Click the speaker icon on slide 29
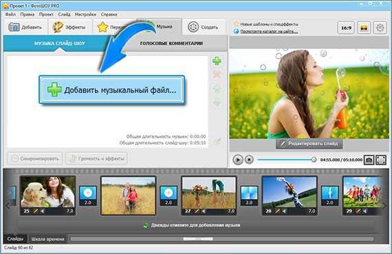This screenshot has height=254, width=392. [x=365, y=211]
